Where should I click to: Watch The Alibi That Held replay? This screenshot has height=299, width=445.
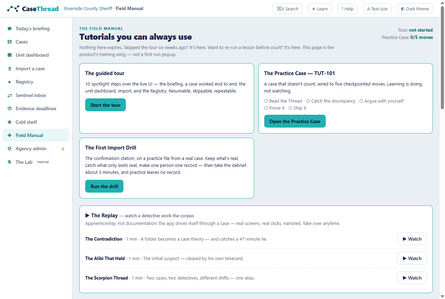pos(412,258)
